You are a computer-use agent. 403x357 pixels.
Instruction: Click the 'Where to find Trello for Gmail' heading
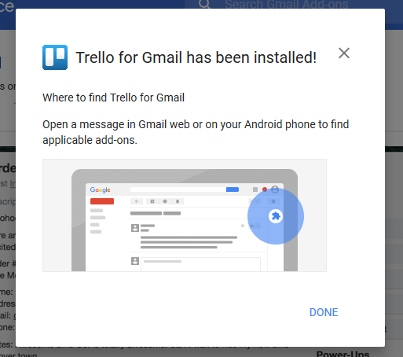(x=113, y=98)
